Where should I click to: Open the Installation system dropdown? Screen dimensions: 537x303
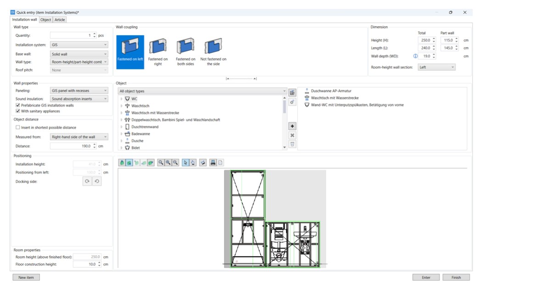79,45
